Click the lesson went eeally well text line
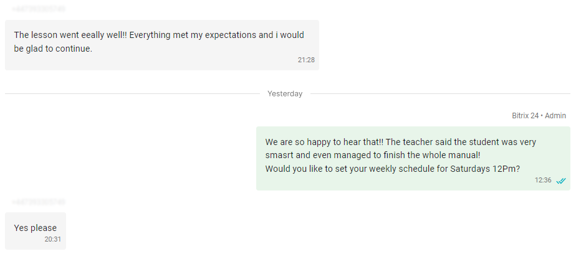The width and height of the screenshot is (576, 254). pyautogui.click(x=159, y=35)
